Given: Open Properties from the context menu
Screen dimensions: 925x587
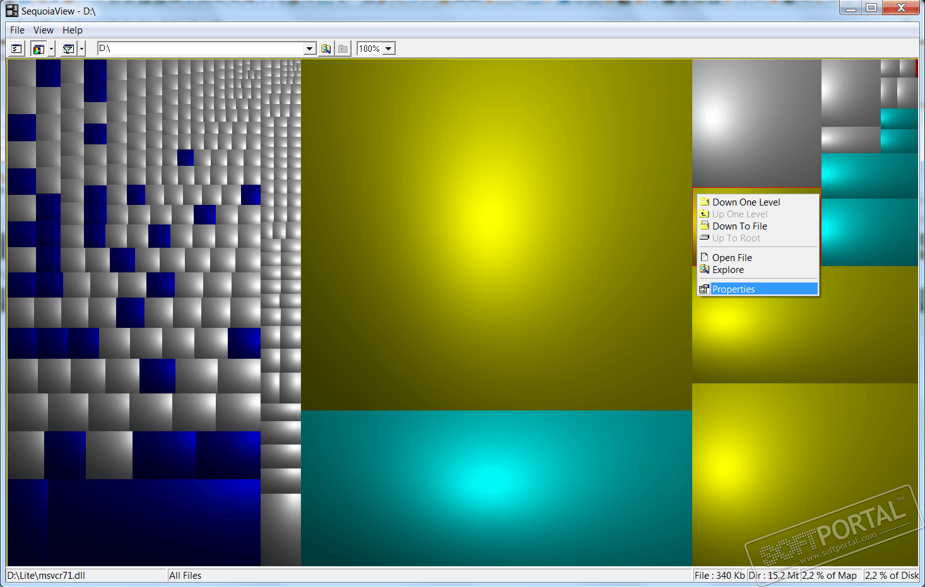Looking at the screenshot, I should coord(758,289).
